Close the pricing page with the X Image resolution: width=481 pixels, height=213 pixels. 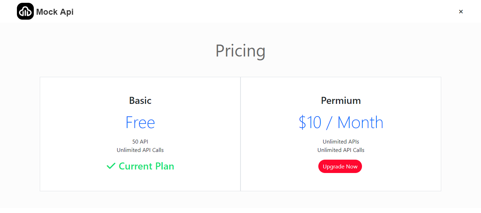click(x=461, y=12)
